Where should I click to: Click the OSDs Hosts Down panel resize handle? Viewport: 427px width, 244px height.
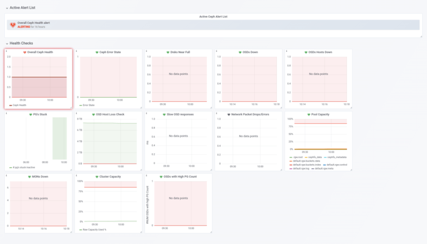(351, 107)
